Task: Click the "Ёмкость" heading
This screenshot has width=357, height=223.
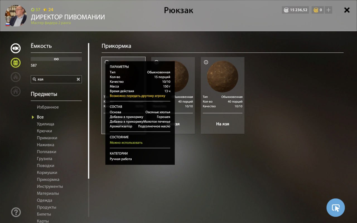Action: [41, 46]
